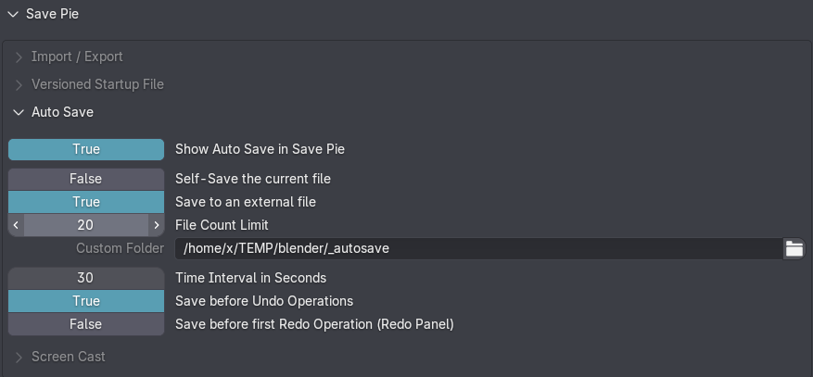Collapse the Auto Save section
The height and width of the screenshot is (377, 813).
pyautogui.click(x=19, y=112)
